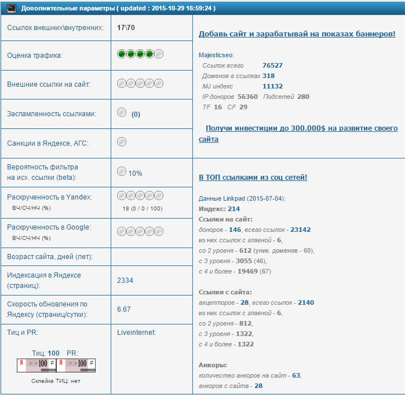Click the external links rating dots

tap(140, 83)
